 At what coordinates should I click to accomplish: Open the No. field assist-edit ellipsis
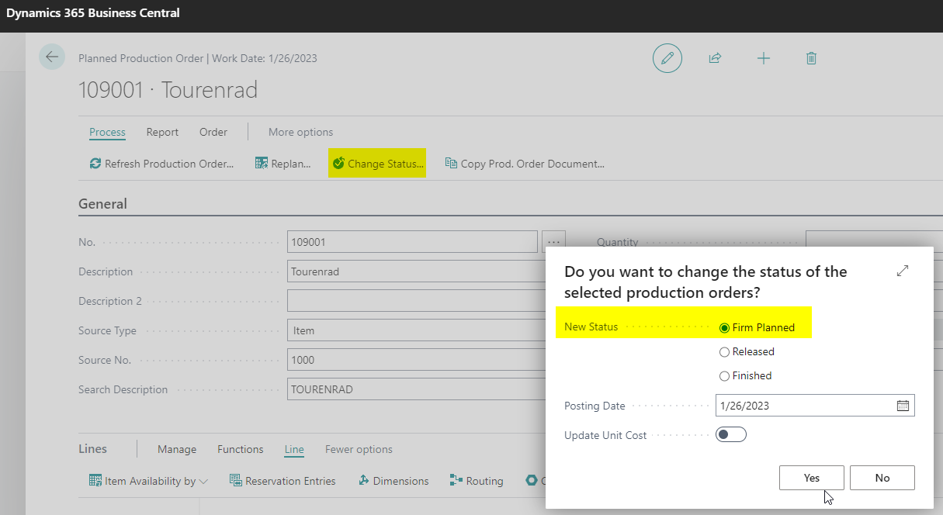coord(553,242)
